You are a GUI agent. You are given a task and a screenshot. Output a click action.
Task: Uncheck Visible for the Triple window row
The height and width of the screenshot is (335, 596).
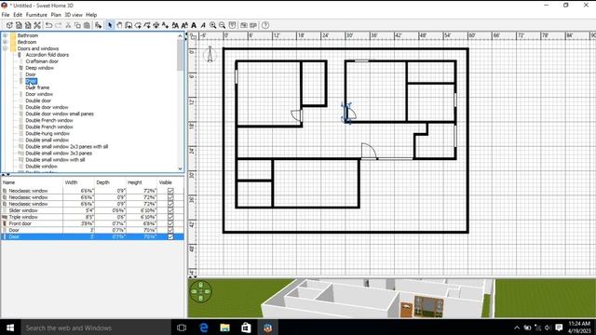[170, 217]
